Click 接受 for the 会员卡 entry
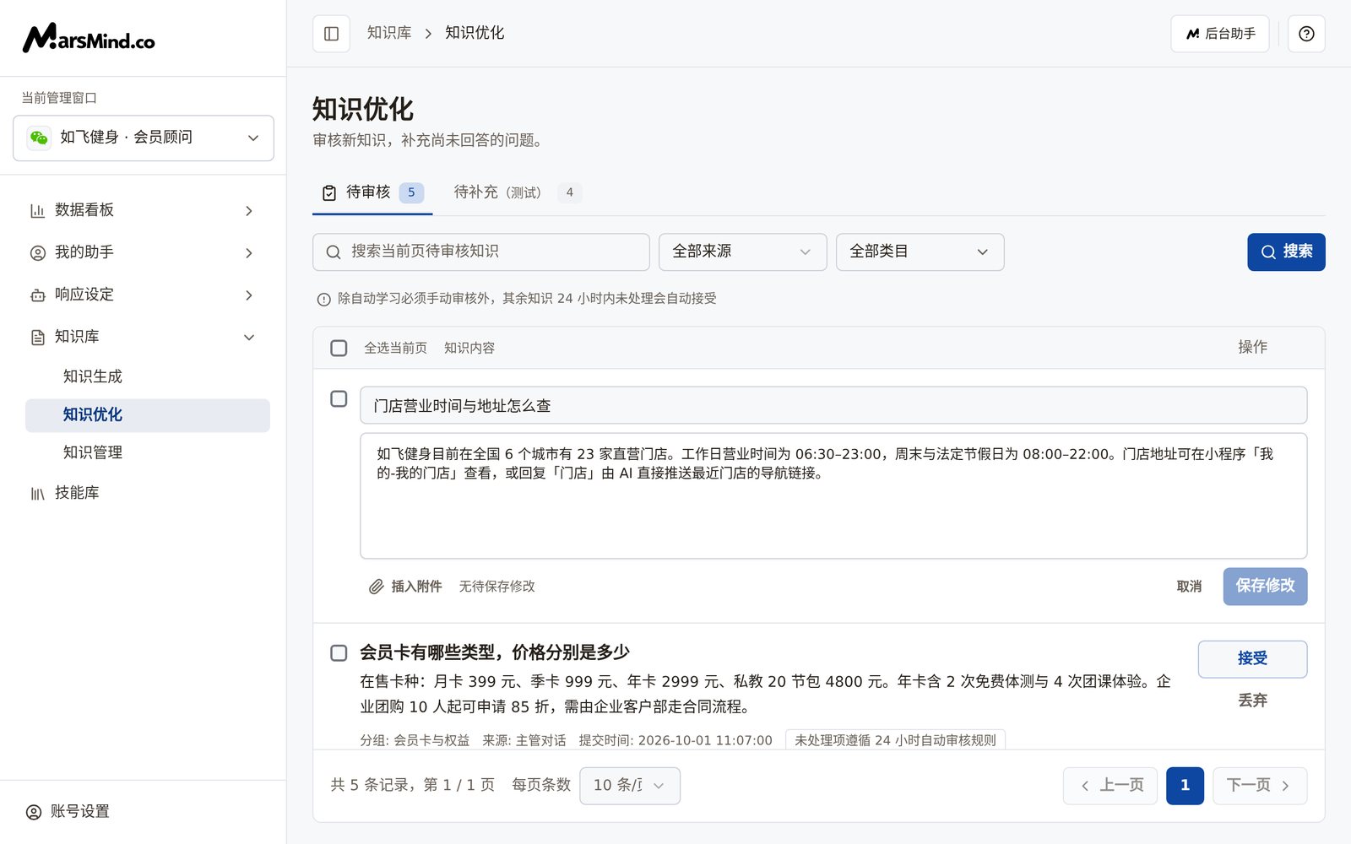 [1252, 658]
